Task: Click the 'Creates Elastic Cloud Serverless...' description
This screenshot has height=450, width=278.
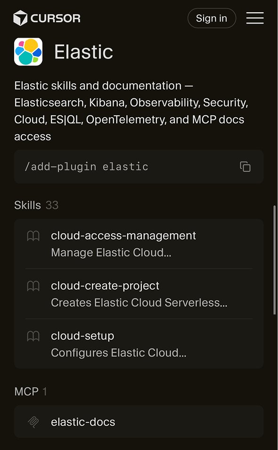Action: (139, 303)
